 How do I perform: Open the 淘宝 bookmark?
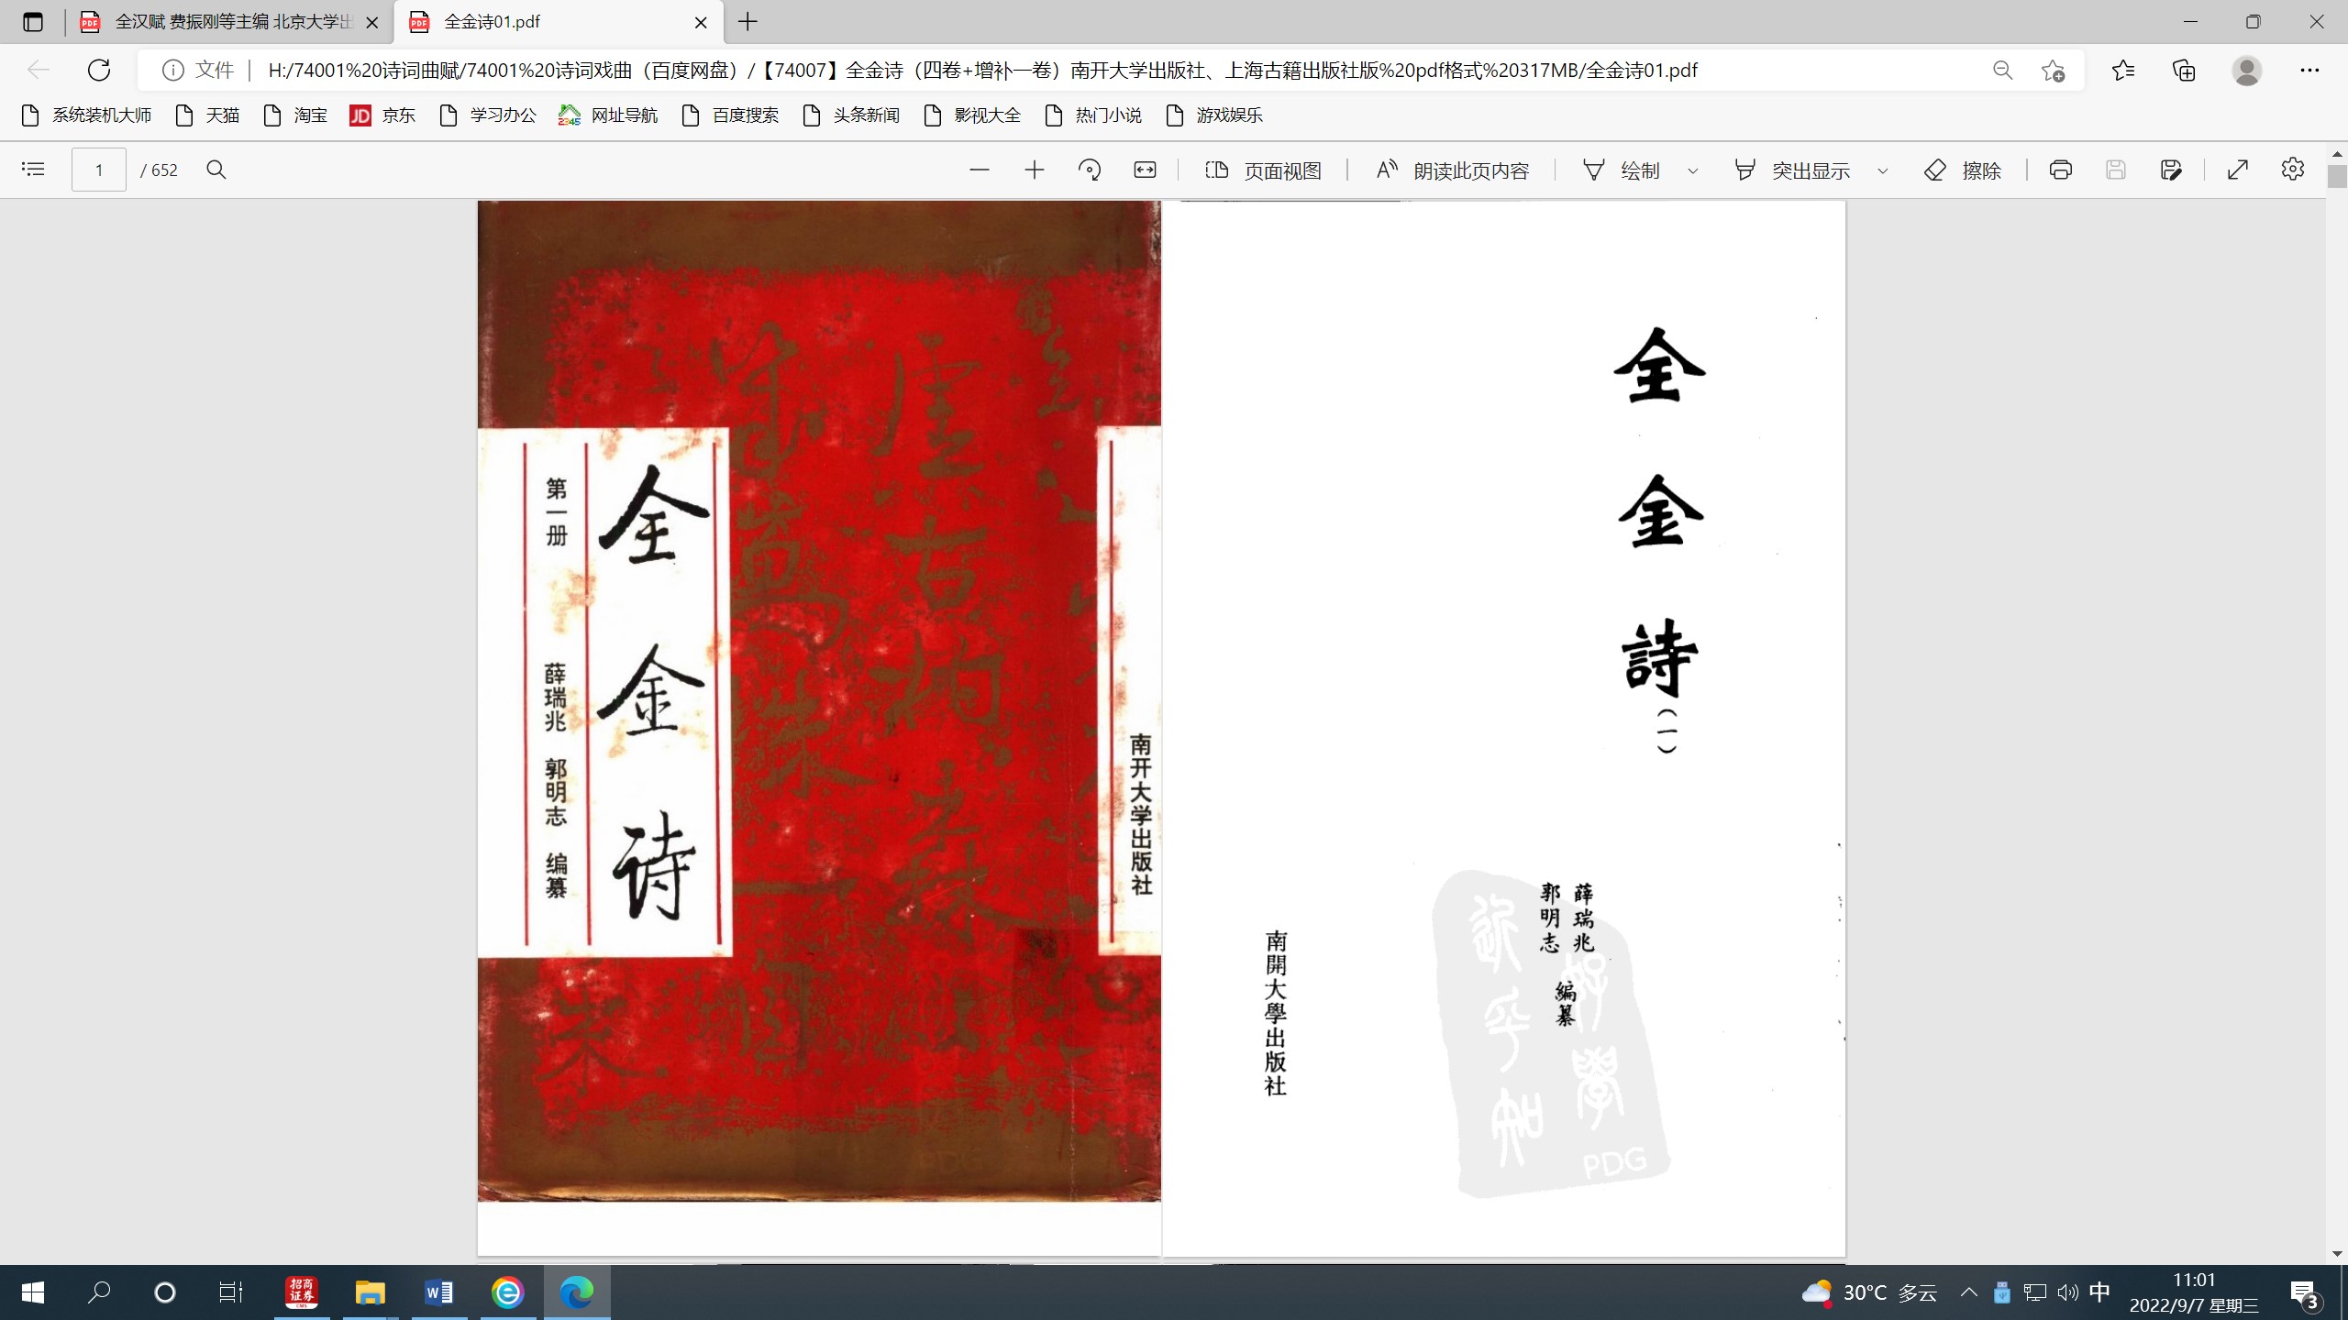[295, 115]
